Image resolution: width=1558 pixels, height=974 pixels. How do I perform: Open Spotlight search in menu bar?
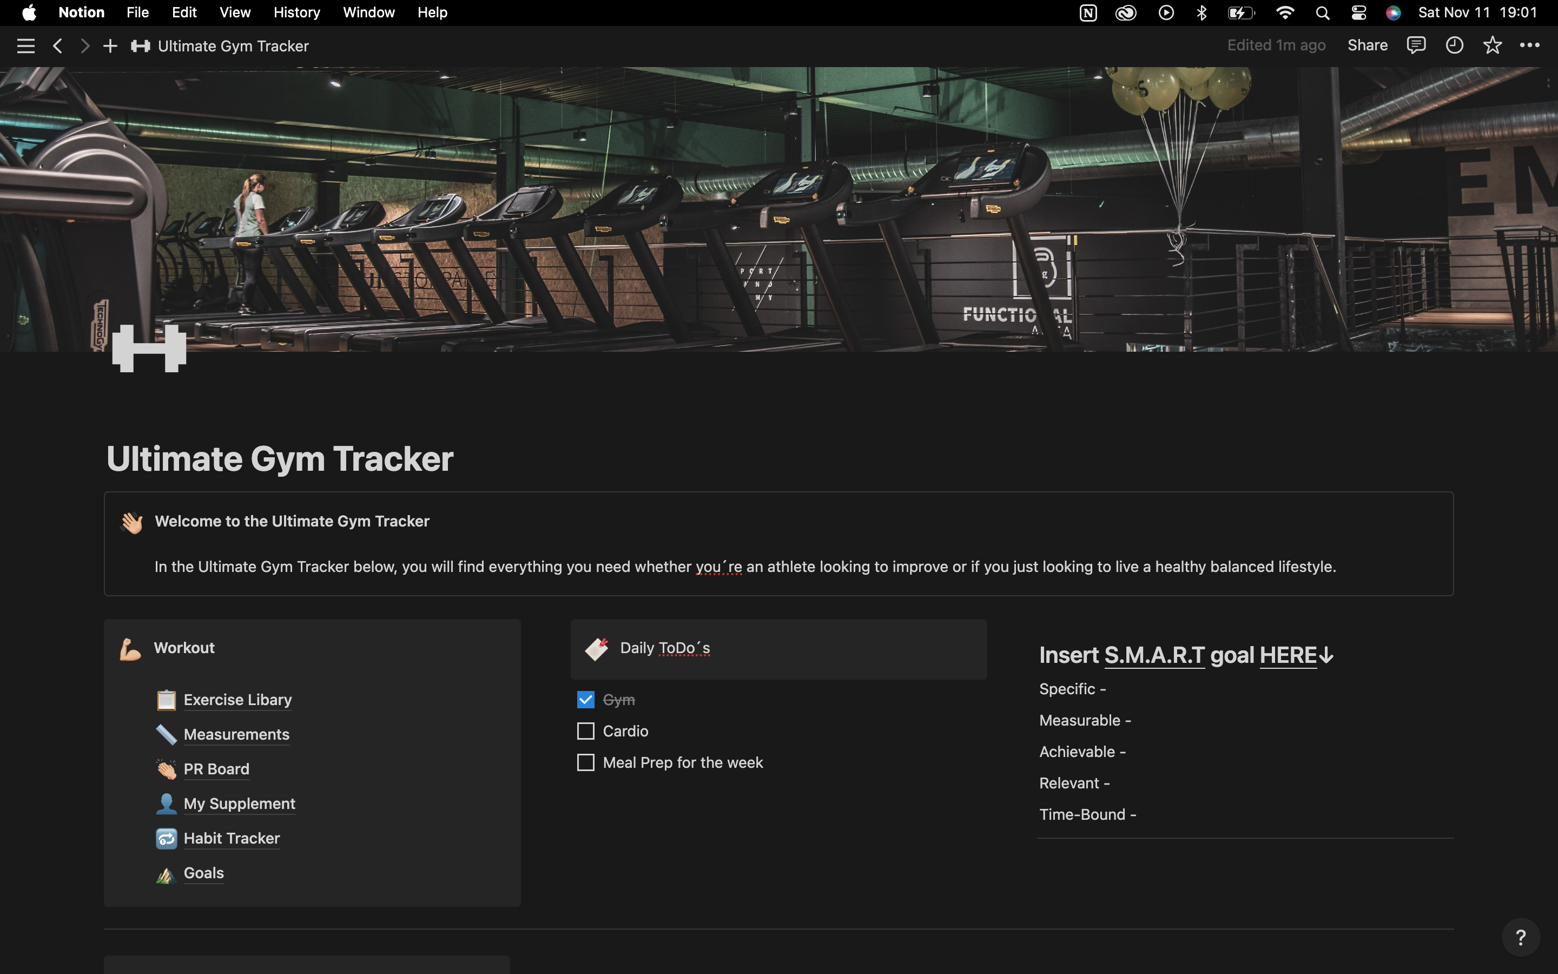pyautogui.click(x=1322, y=13)
